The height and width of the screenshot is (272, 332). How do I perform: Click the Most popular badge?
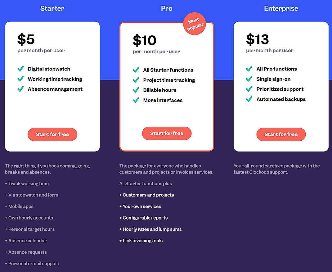point(195,24)
